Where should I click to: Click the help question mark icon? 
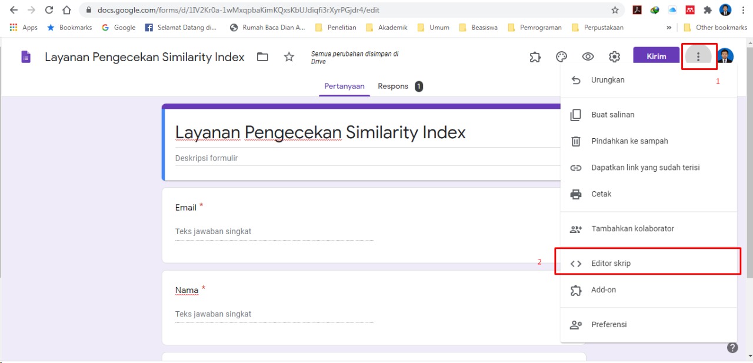[732, 348]
